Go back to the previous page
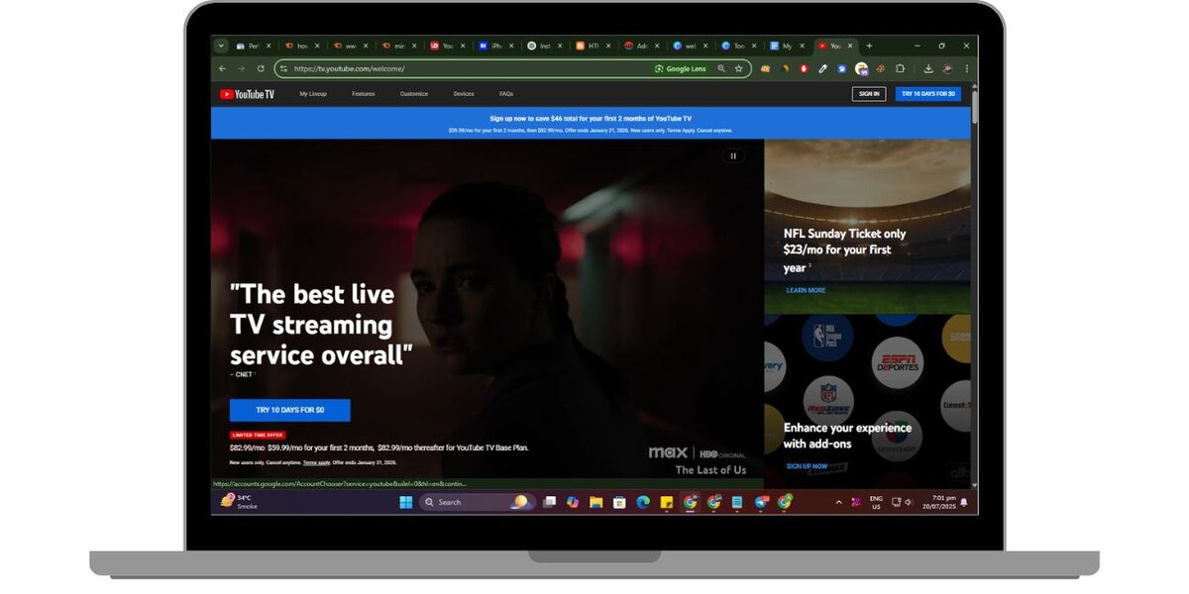This screenshot has width=1189, height=594. [222, 69]
